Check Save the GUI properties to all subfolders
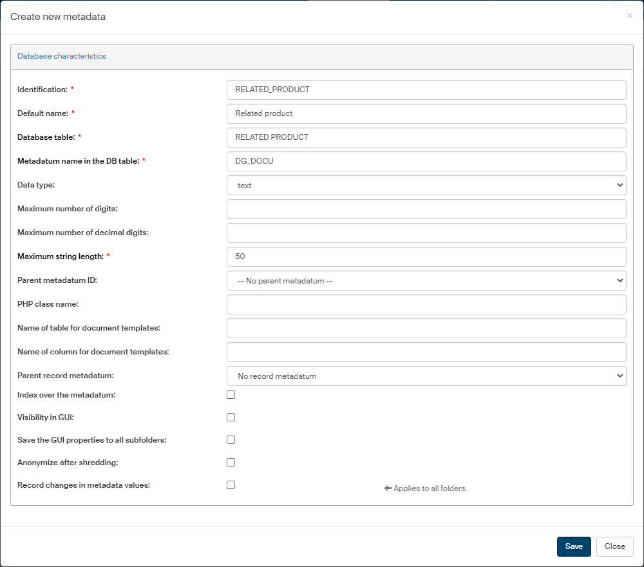 coord(231,439)
